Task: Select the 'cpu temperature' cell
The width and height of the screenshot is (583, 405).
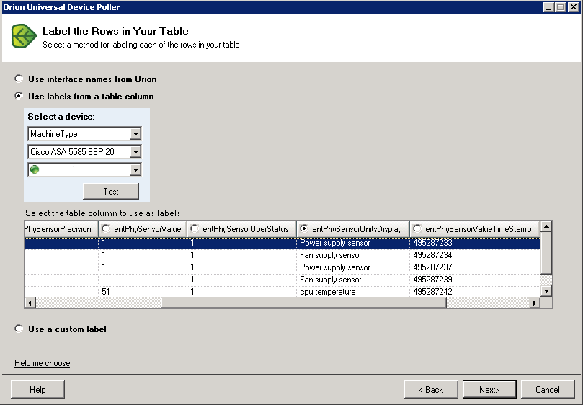Action: (353, 292)
